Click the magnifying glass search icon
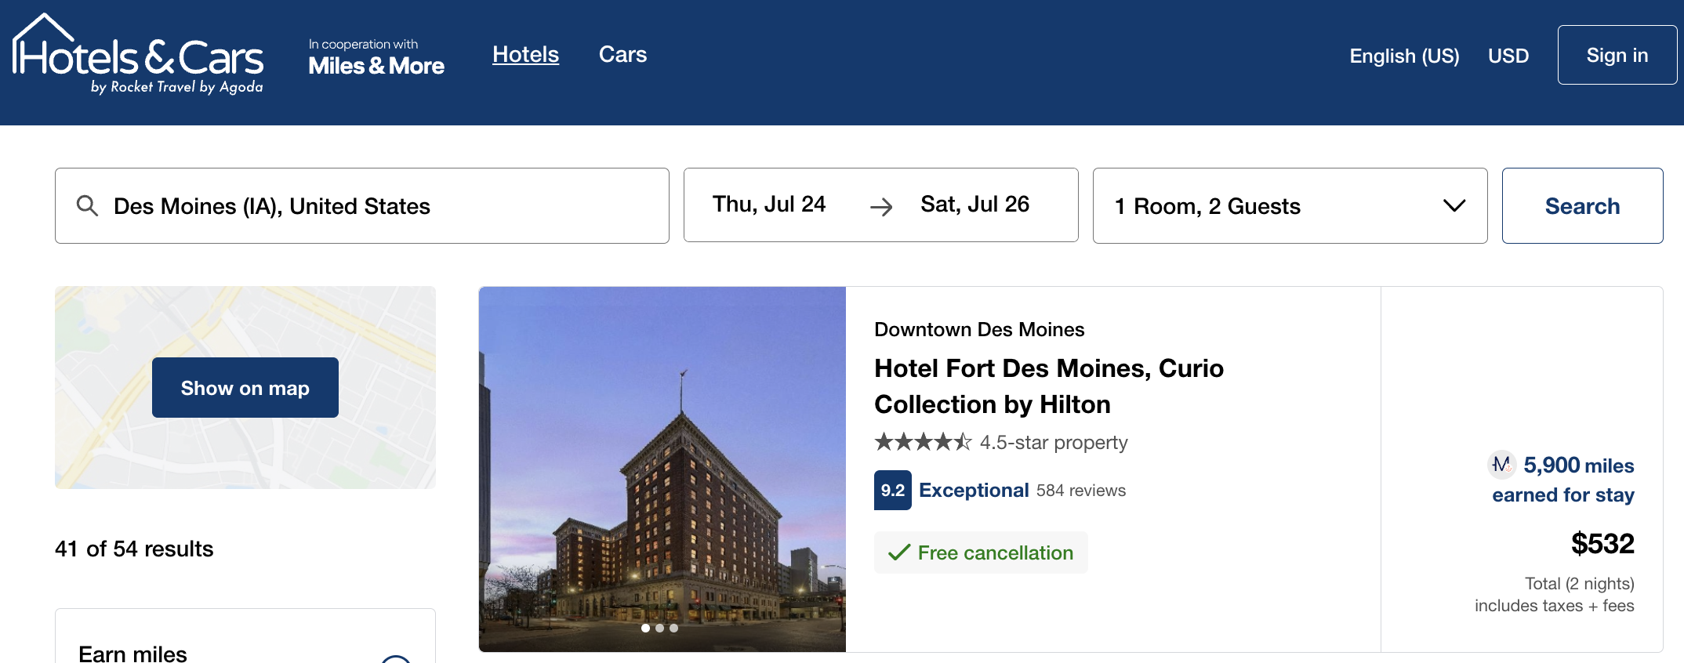The height and width of the screenshot is (663, 1684). pyautogui.click(x=87, y=206)
